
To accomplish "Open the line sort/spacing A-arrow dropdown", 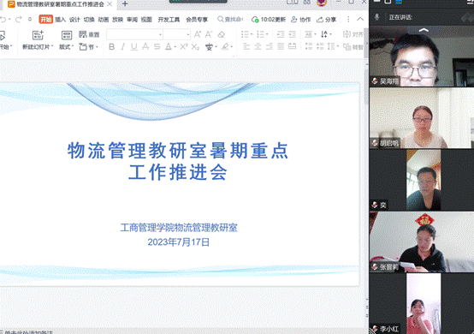I will 326,34.
